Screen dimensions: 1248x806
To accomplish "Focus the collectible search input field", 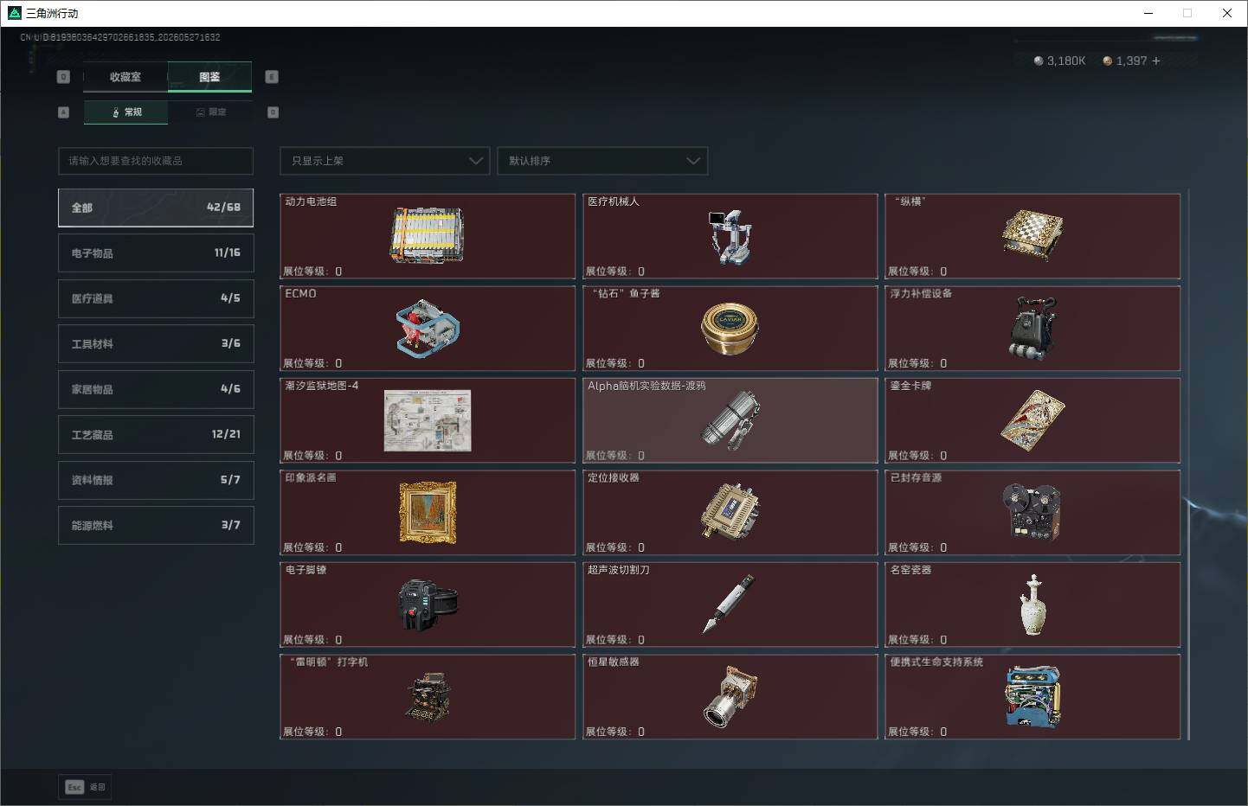I will [156, 161].
